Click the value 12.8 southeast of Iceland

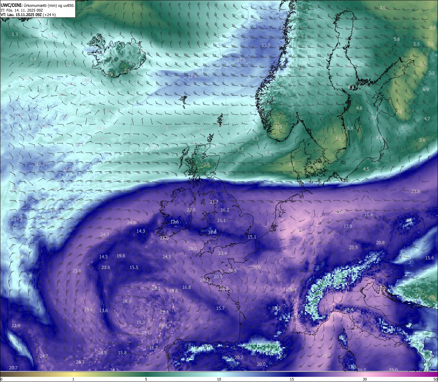[x=192, y=76]
